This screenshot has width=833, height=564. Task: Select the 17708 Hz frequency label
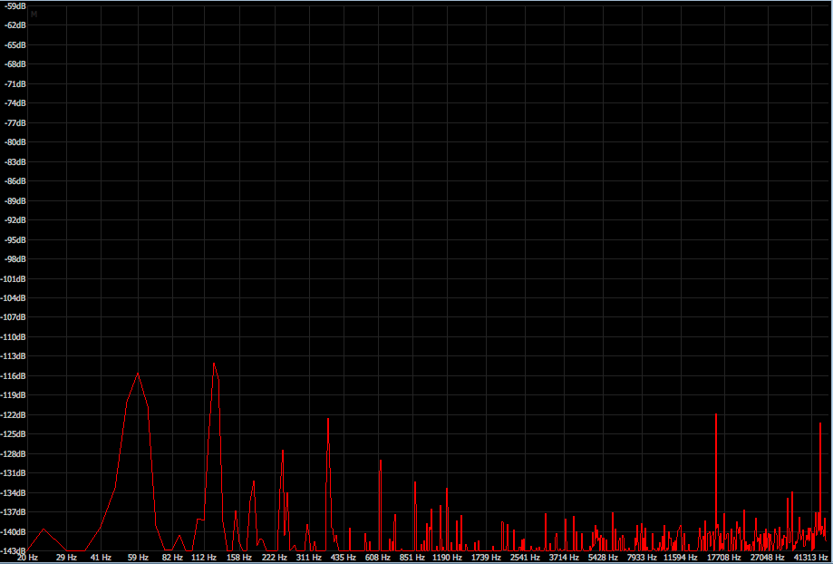724,558
